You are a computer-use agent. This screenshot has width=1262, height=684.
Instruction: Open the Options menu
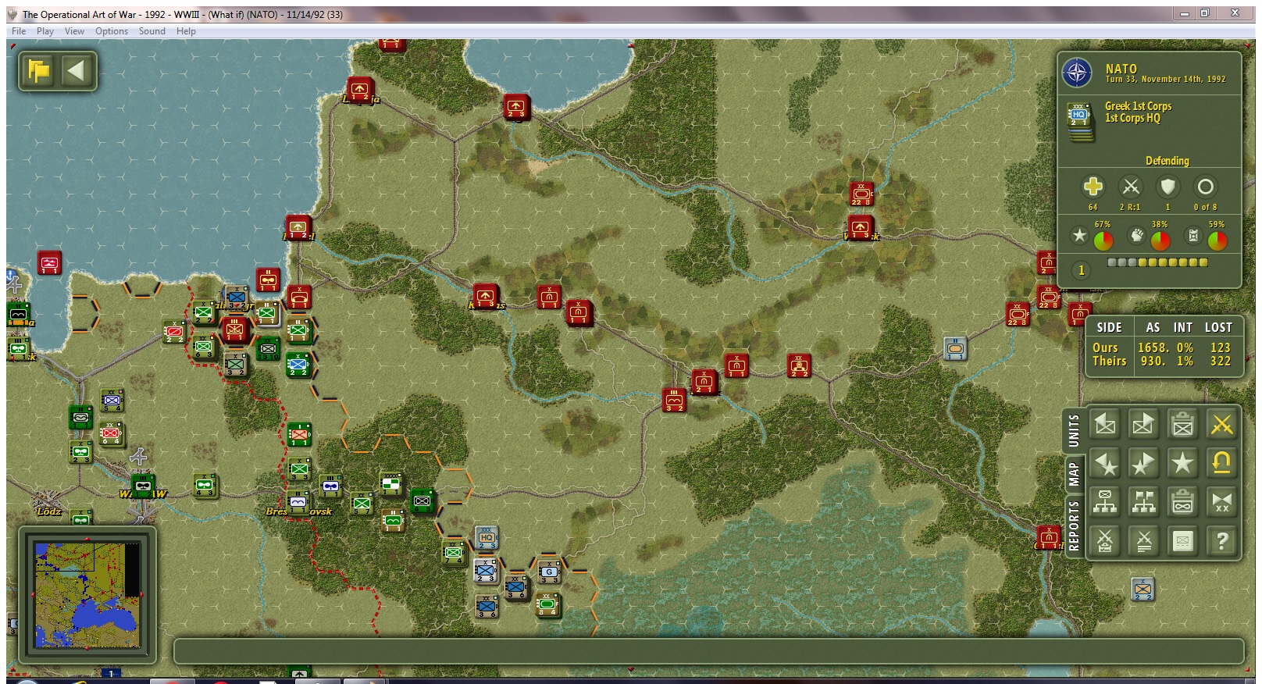click(112, 31)
